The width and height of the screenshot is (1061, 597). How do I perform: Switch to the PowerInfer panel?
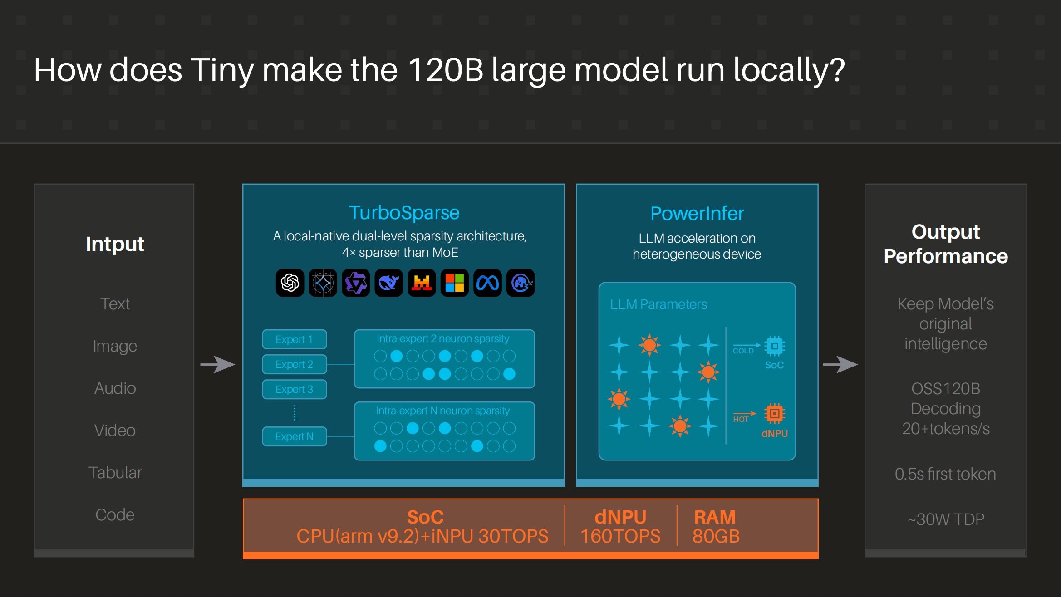pyautogui.click(x=697, y=213)
